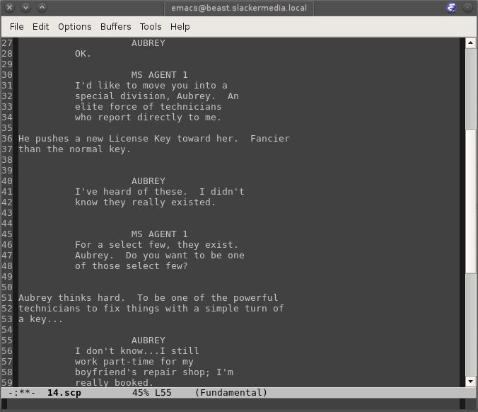Click the vertical scrollbar thumb
Screen dimensions: 478x412
point(471,202)
